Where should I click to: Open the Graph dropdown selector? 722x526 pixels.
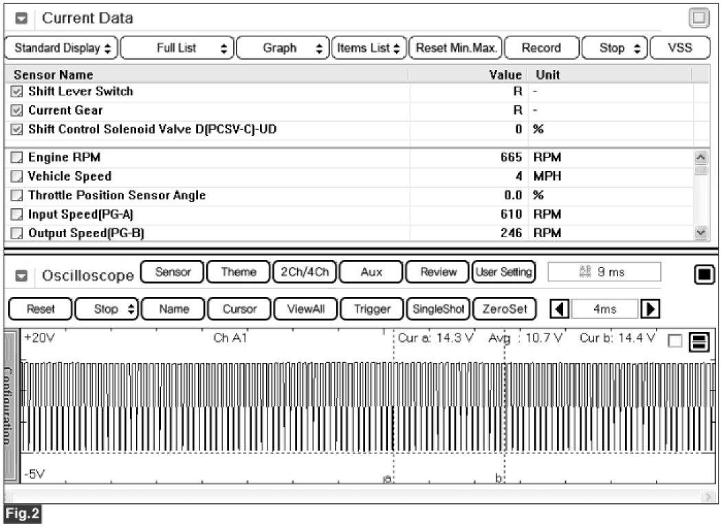pos(283,48)
